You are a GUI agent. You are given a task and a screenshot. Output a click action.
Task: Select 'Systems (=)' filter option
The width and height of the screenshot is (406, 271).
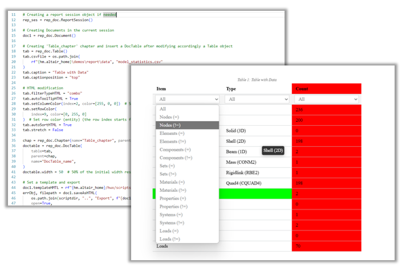click(x=187, y=215)
